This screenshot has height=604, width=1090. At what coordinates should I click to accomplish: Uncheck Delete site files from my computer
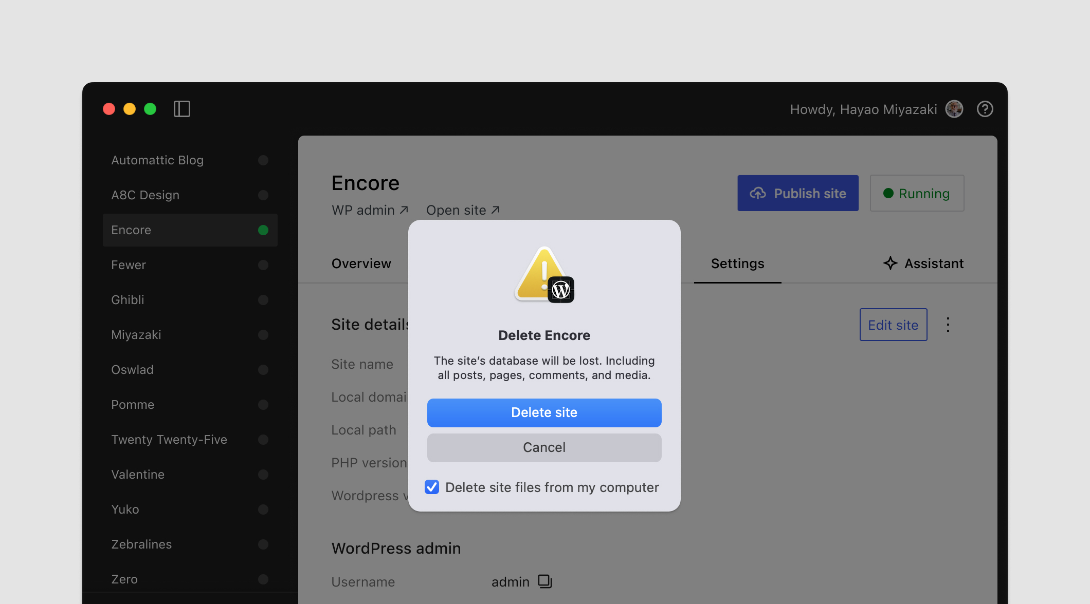[432, 487]
